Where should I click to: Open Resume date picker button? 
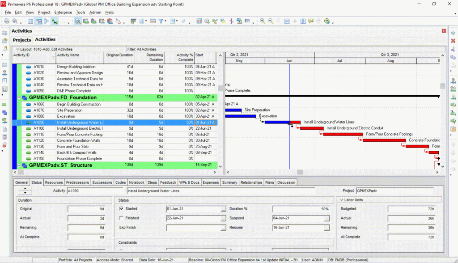pos(327,228)
